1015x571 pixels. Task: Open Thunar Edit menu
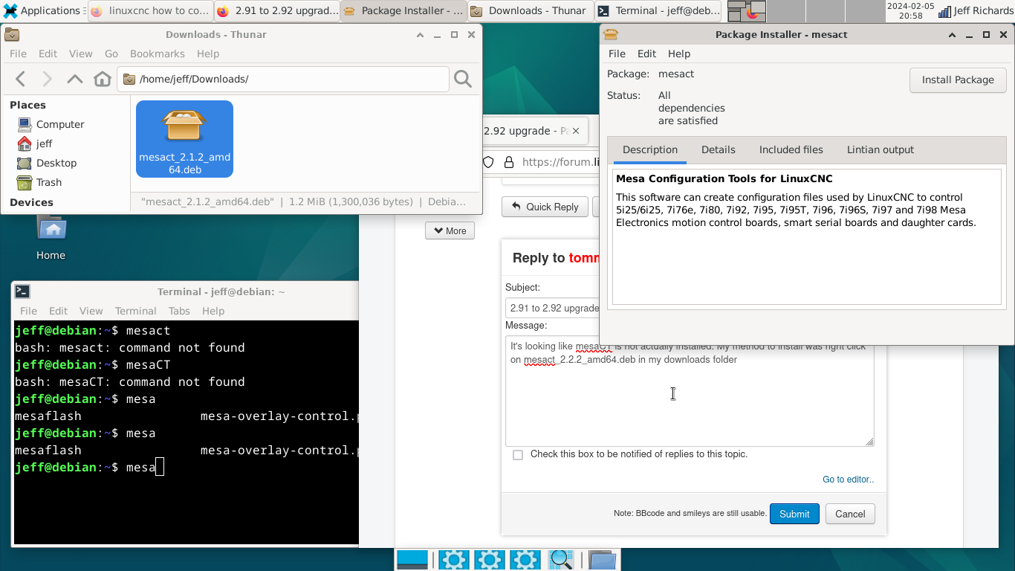[x=48, y=54]
